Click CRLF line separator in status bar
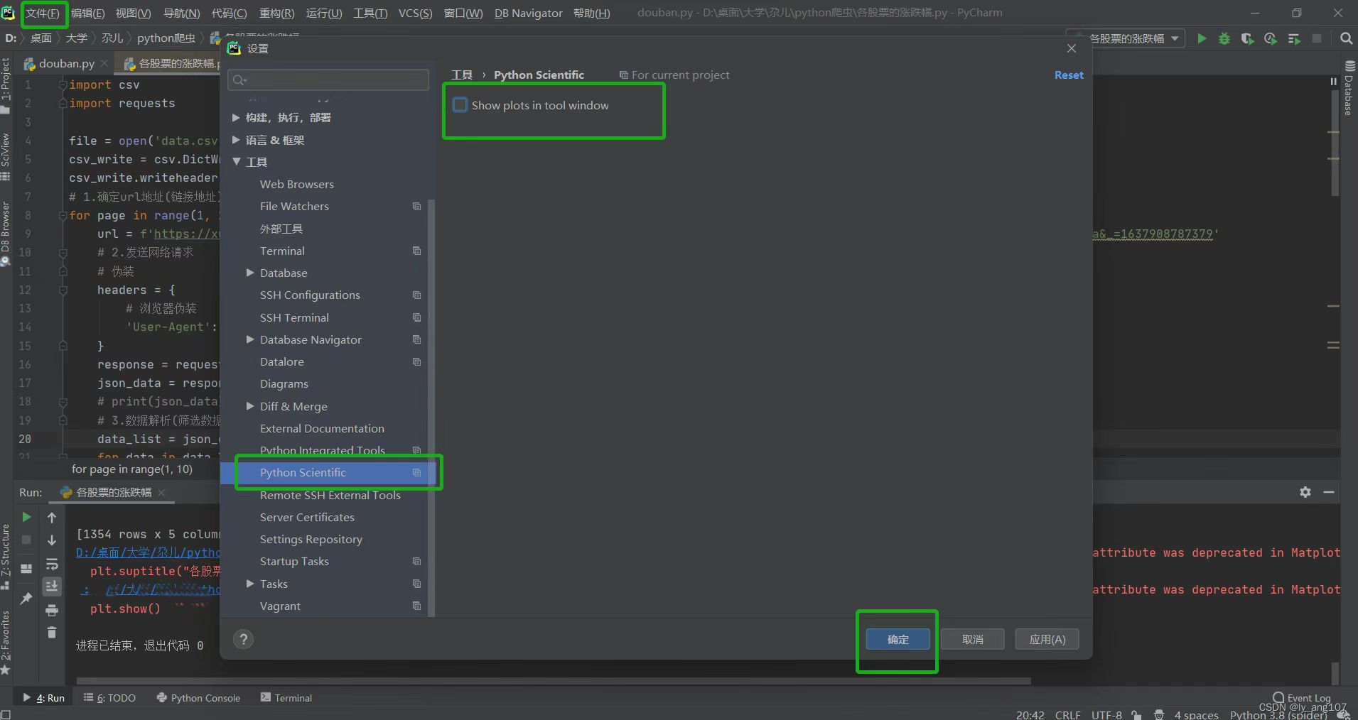The image size is (1358, 720). coord(1068,714)
